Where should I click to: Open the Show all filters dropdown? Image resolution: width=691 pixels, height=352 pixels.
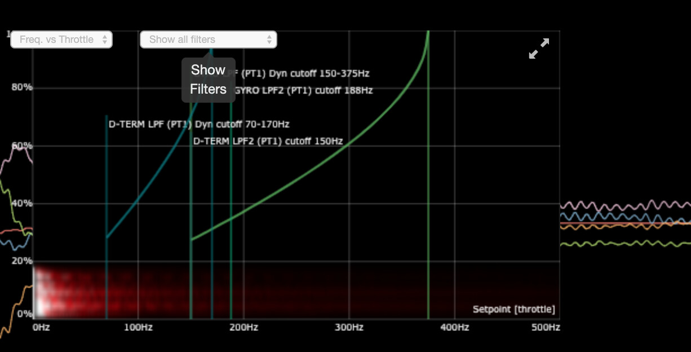coord(208,39)
